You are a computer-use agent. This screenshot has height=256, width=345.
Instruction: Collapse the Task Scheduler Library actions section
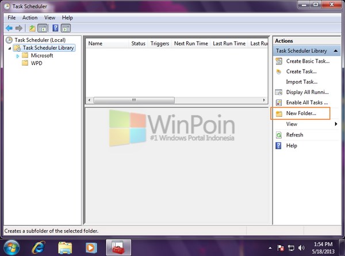click(336, 51)
